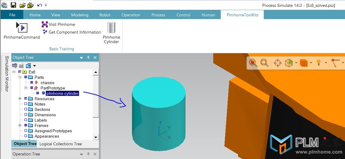The image size is (345, 159).
Task: Undo the last action
Action: (x=40, y=5)
